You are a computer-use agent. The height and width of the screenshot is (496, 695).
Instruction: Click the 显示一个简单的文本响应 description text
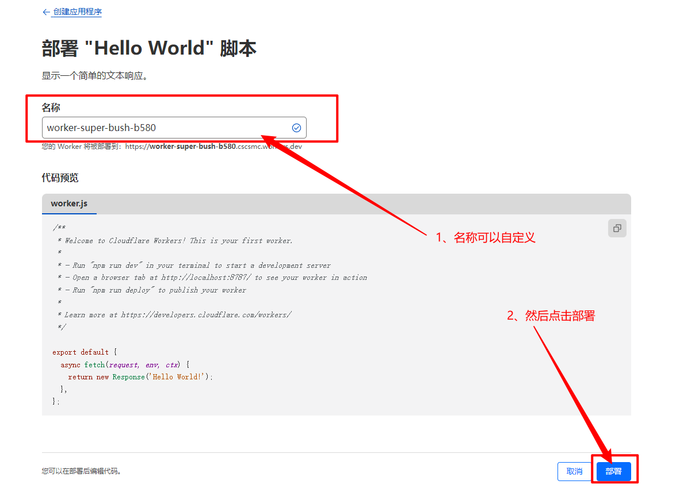[95, 76]
